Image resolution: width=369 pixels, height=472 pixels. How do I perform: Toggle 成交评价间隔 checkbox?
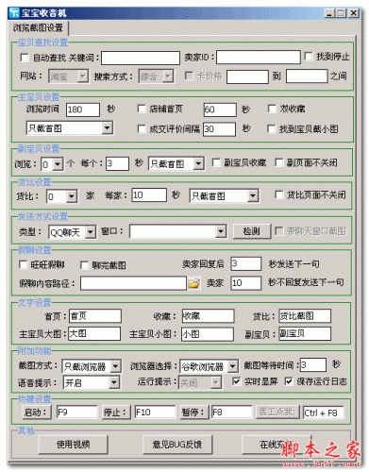(x=142, y=128)
